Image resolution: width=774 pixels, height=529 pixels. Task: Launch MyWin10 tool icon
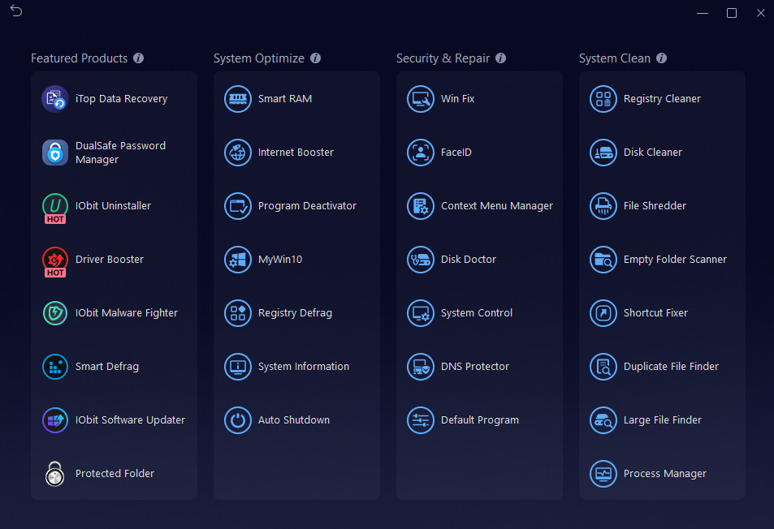point(238,260)
